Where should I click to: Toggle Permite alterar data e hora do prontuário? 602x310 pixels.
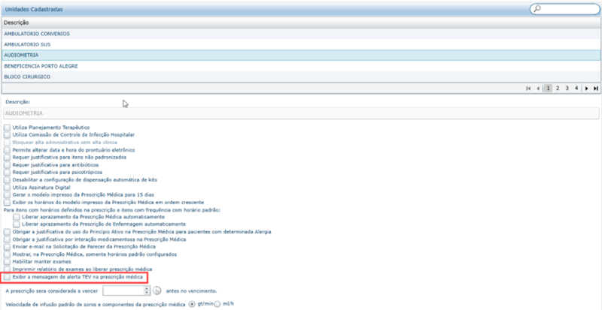tap(8, 150)
